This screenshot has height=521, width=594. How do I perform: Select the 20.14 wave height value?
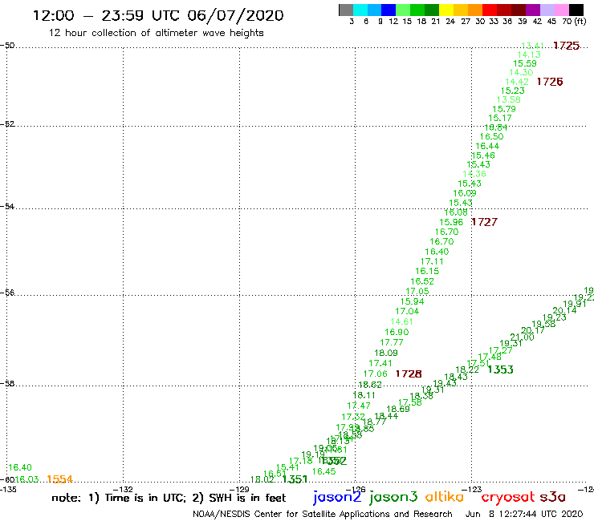tap(564, 311)
